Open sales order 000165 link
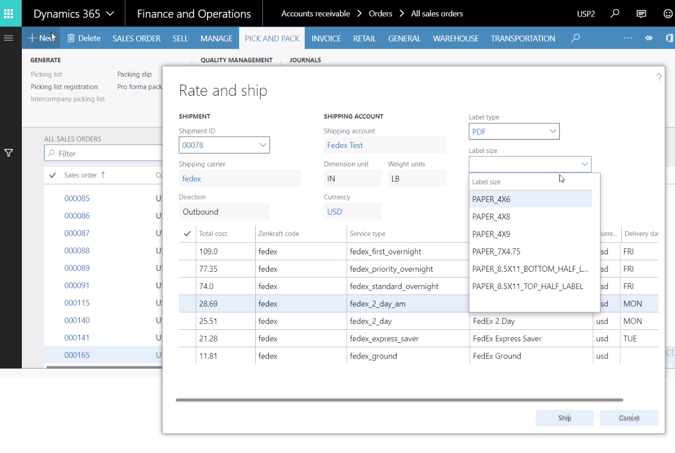 (x=77, y=355)
